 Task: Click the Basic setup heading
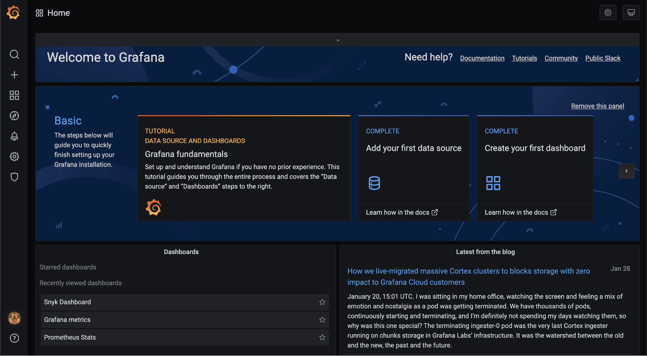[x=68, y=120]
